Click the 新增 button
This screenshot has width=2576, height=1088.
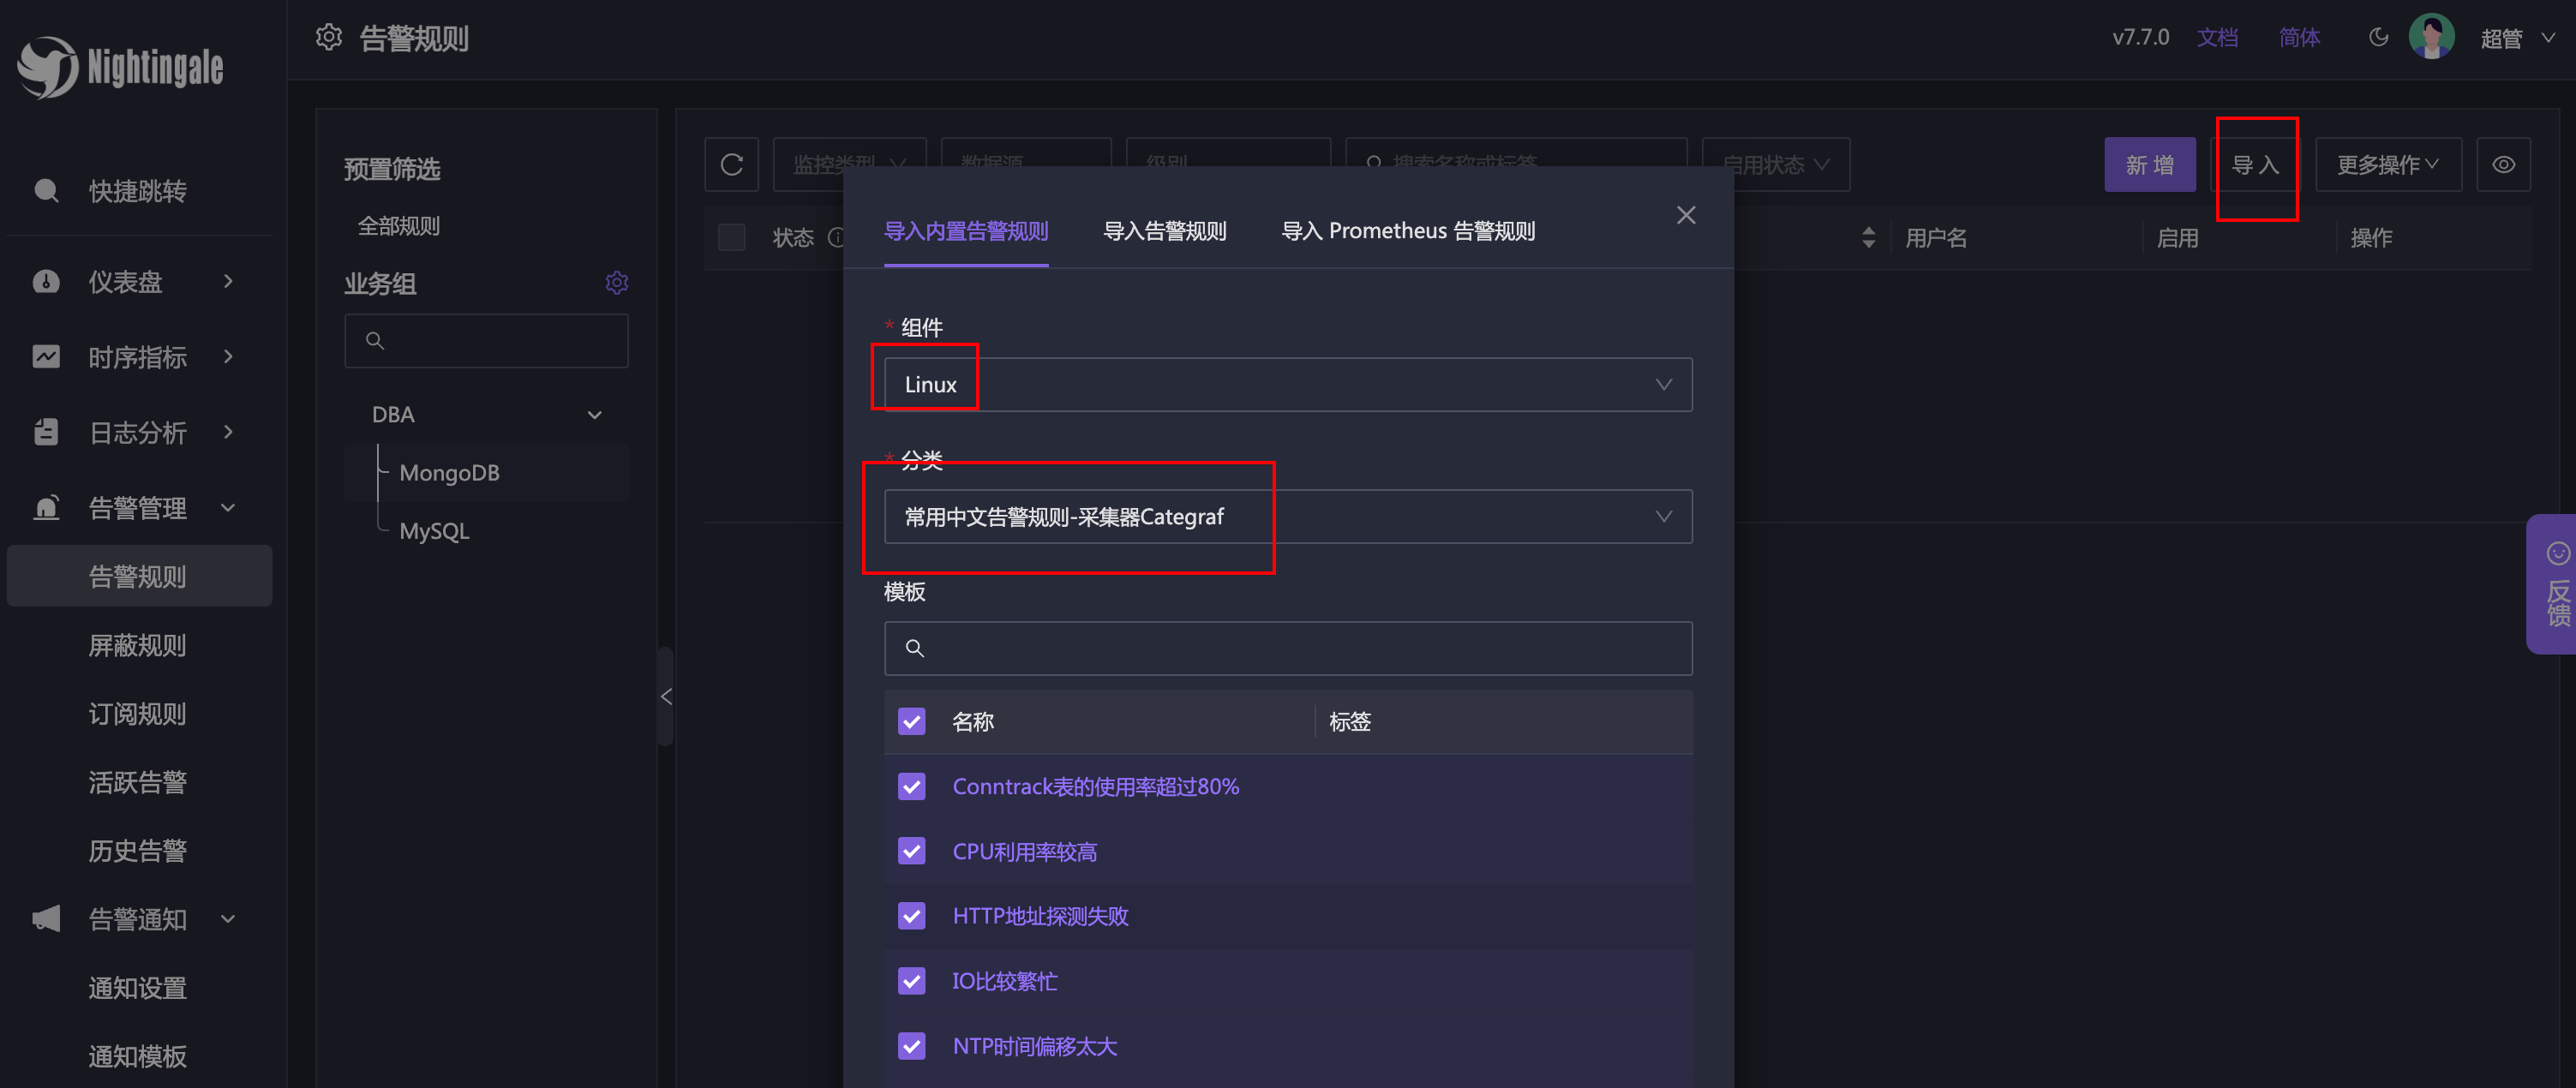[x=2150, y=164]
